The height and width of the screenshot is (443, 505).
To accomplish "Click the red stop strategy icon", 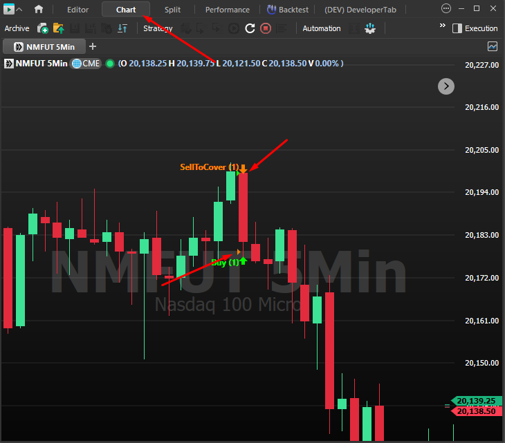I will point(266,28).
